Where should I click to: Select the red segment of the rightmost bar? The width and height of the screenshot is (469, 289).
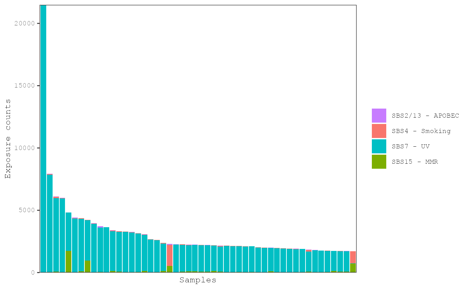(353, 257)
